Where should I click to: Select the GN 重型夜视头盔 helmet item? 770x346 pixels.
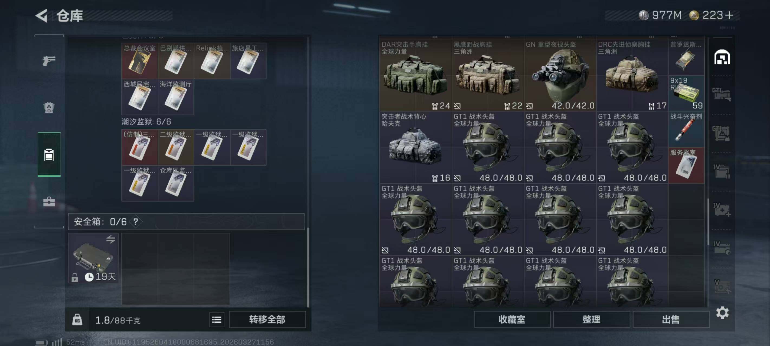560,75
